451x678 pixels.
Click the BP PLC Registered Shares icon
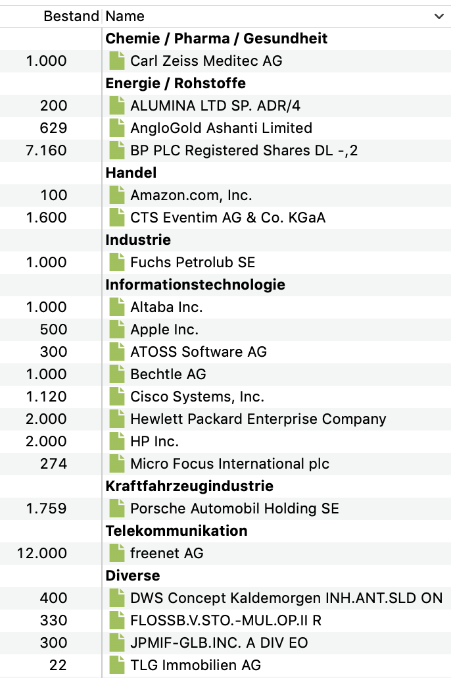click(117, 151)
